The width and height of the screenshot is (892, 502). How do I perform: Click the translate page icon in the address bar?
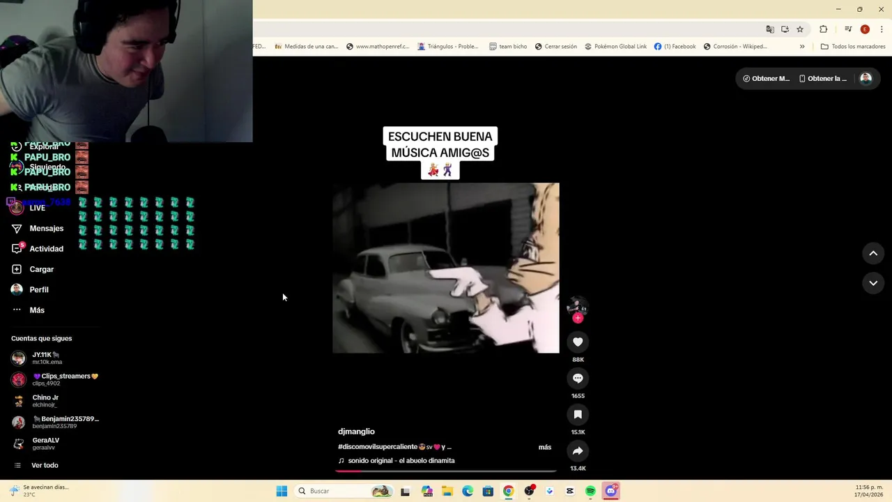tap(770, 29)
